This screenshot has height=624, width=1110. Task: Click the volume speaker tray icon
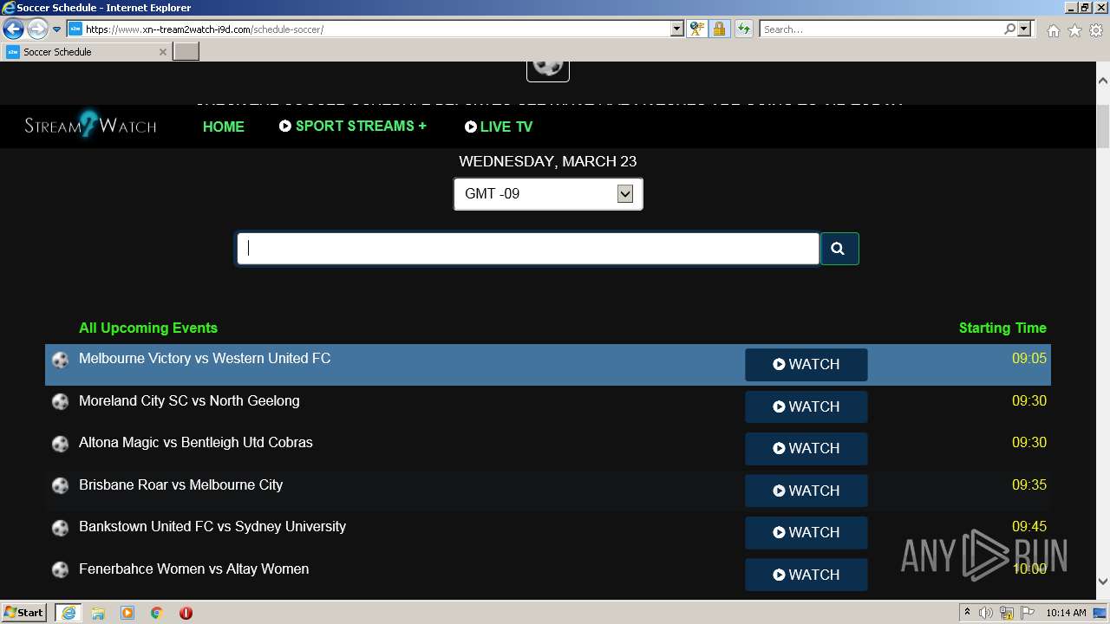[x=986, y=613]
